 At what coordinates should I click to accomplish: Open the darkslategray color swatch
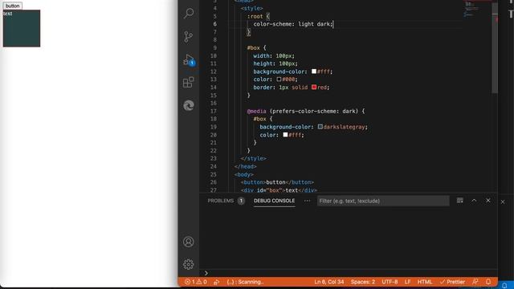point(320,127)
